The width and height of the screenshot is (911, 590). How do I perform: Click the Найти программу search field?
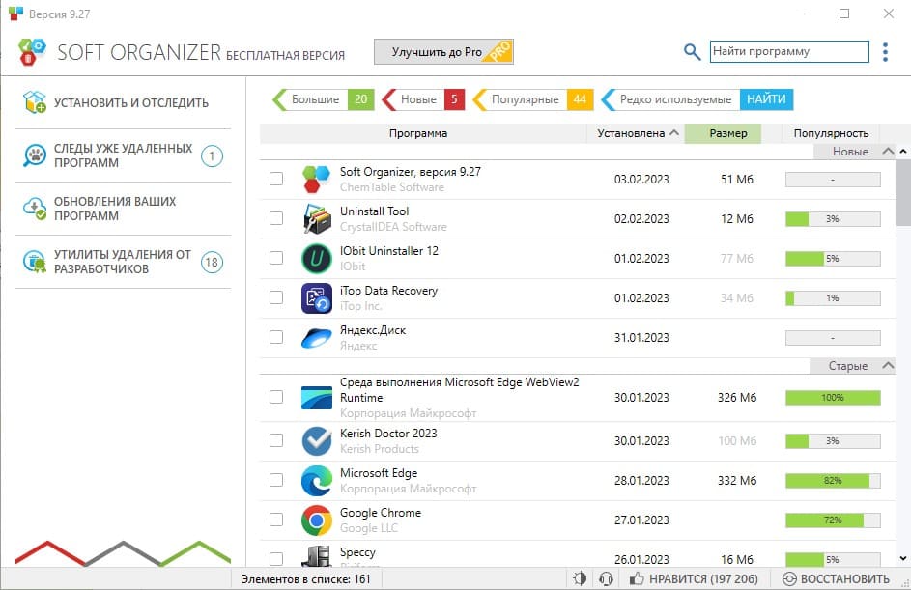[x=789, y=51]
